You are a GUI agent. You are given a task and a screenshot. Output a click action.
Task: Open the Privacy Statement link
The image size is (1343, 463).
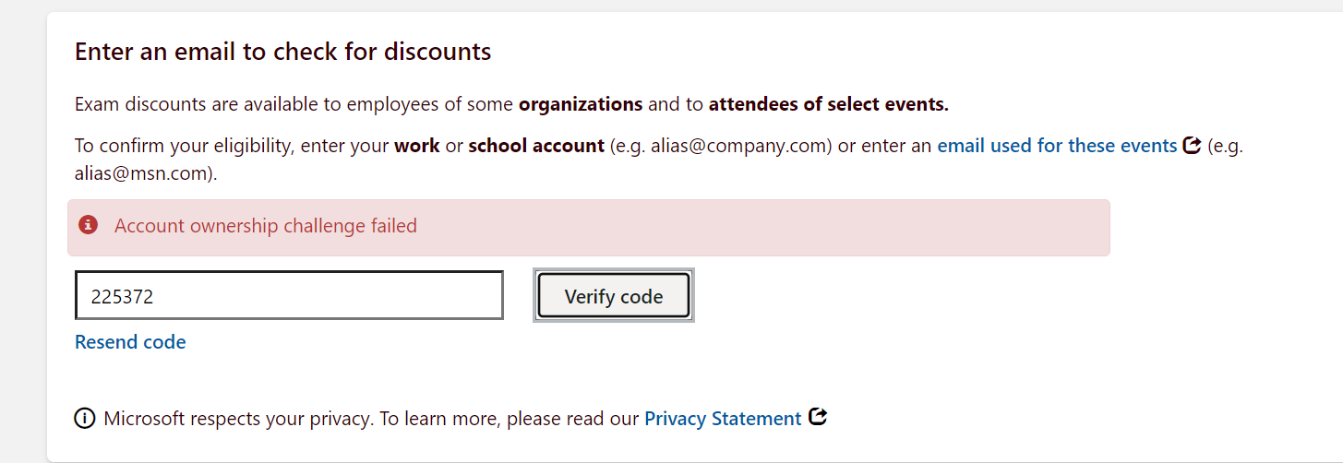[722, 419]
